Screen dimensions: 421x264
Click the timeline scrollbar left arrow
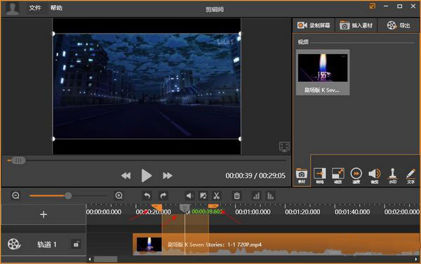90,259
